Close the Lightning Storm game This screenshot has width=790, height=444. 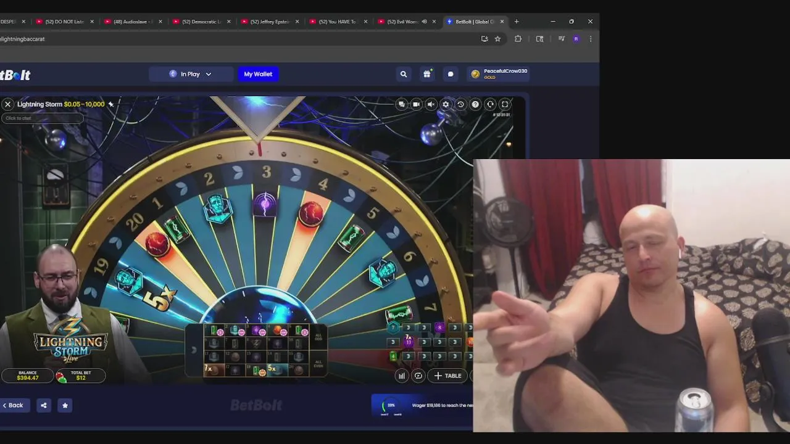[8, 104]
